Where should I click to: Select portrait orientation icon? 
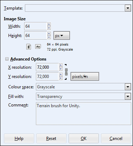[28, 47]
